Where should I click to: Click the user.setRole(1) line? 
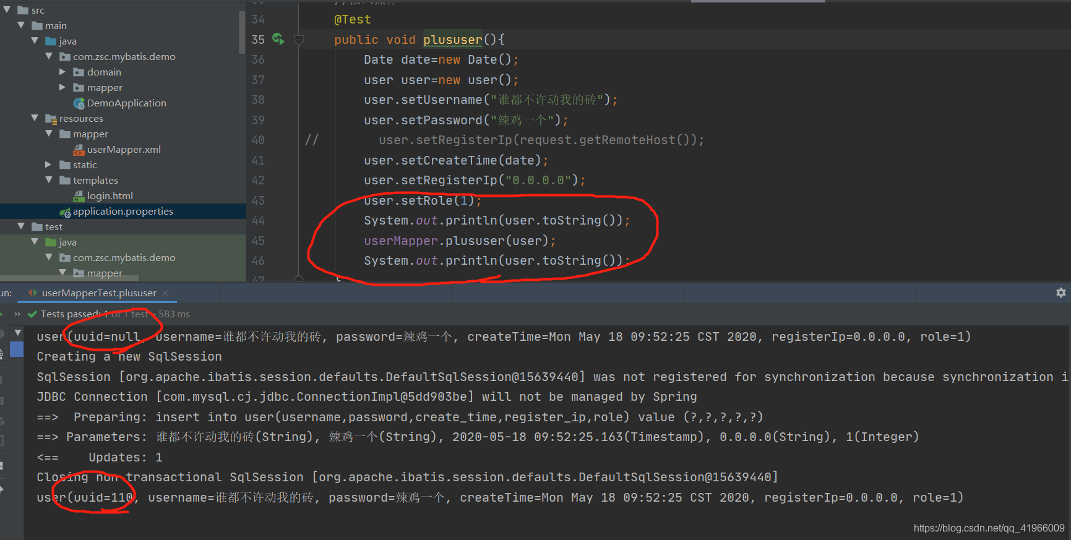coord(423,201)
